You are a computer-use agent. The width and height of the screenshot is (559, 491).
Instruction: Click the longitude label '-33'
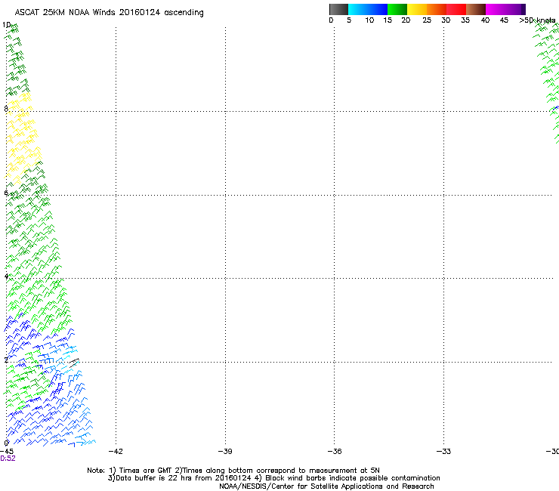pyautogui.click(x=443, y=452)
